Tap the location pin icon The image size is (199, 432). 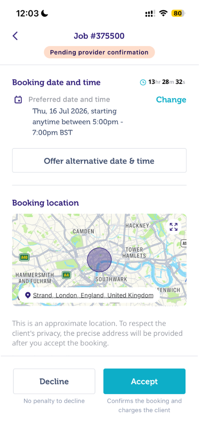pos(27,295)
